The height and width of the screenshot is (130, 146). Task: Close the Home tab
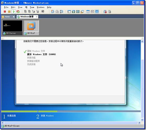coord(14,17)
